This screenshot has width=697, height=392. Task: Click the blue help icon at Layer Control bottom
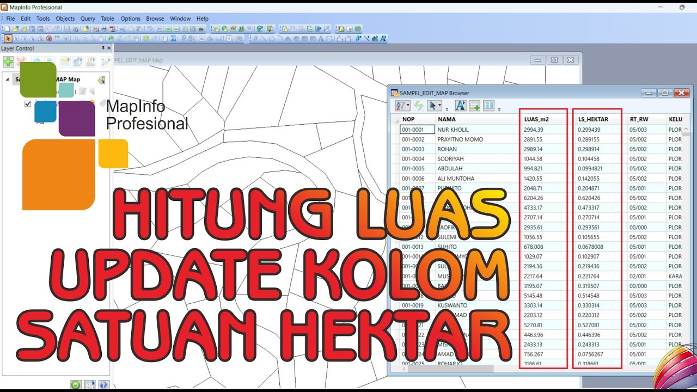pos(103,385)
